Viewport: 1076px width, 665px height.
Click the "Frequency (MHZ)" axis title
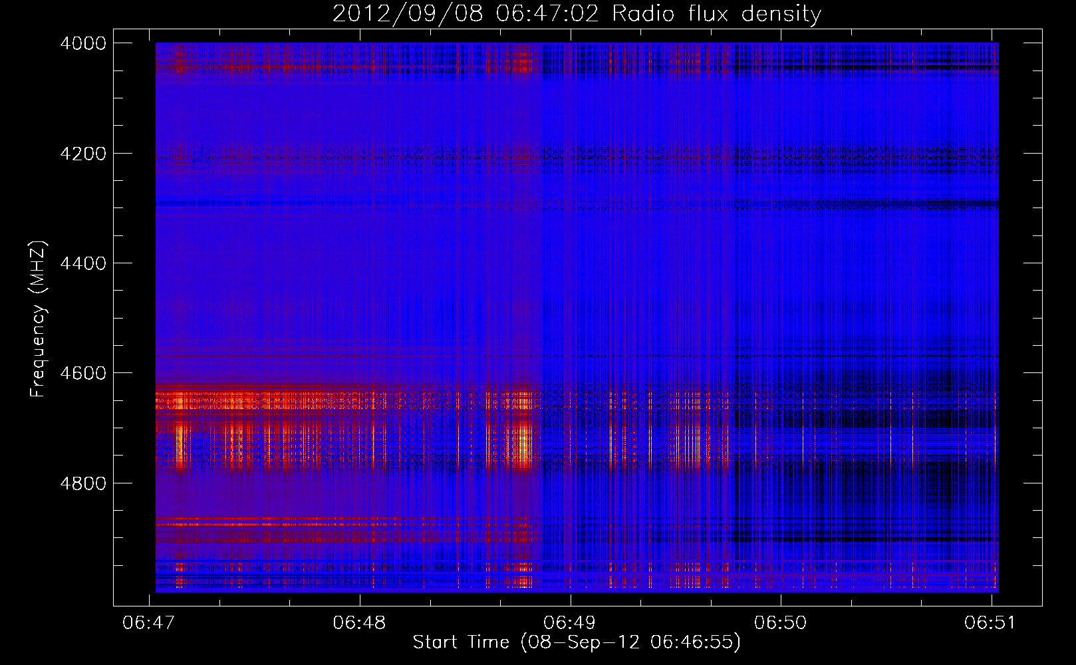pos(38,319)
